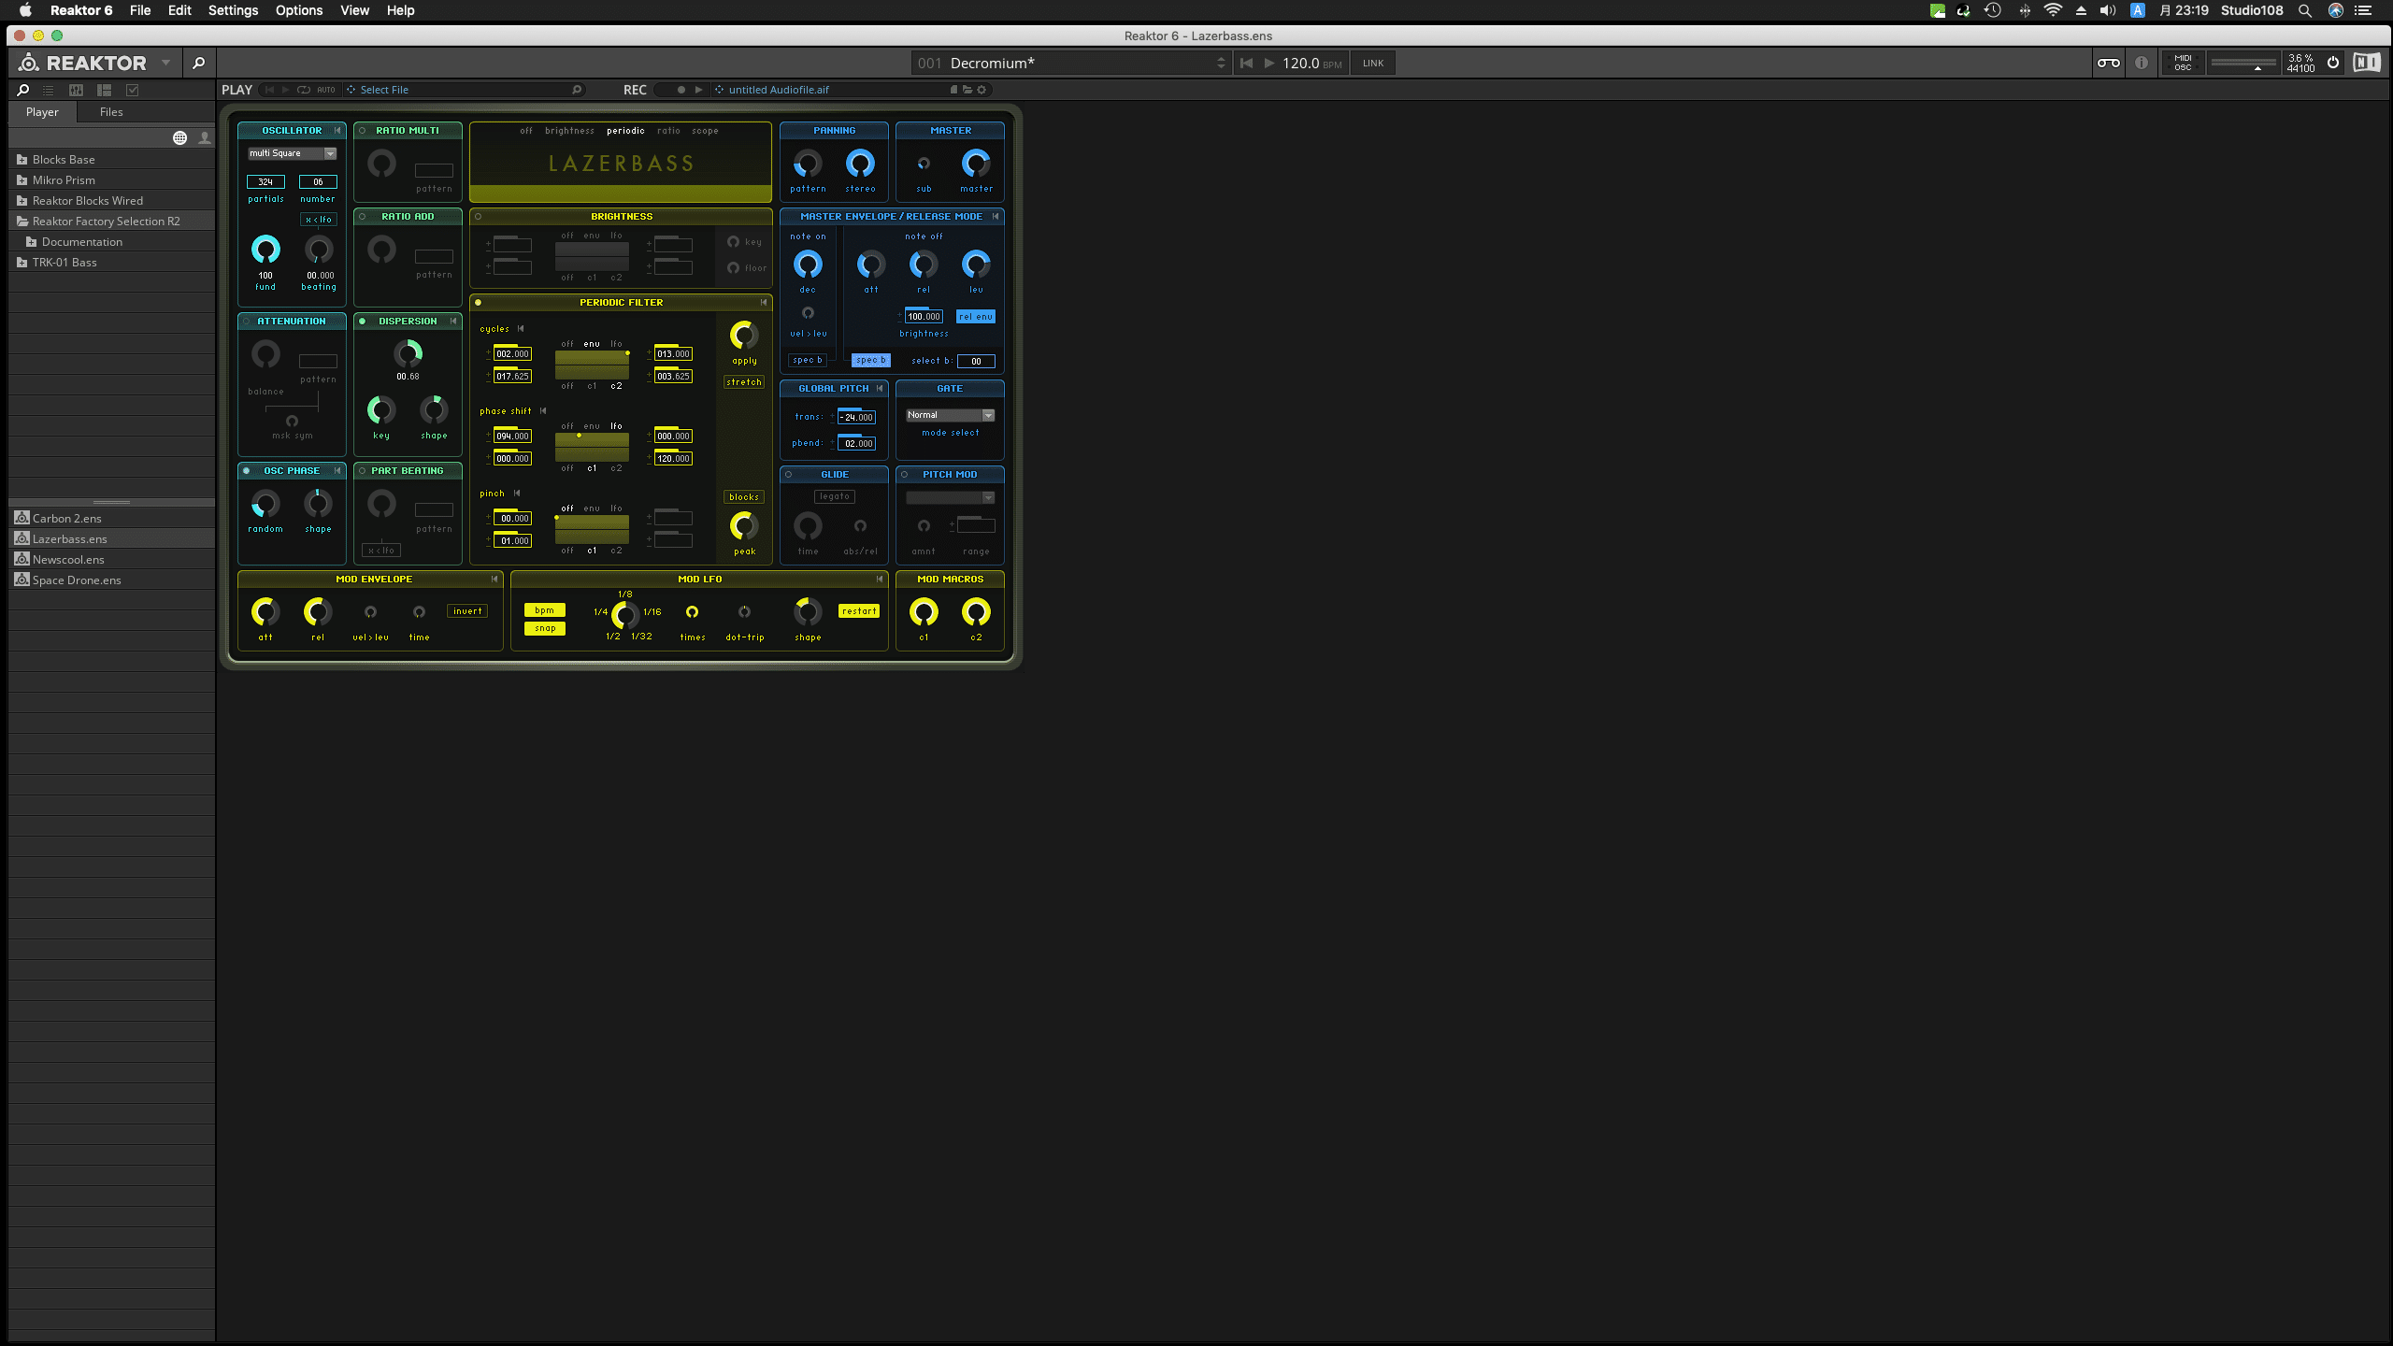Viewport: 2393px width, 1346px height.
Task: Switch to the Files tab
Action: (x=110, y=111)
